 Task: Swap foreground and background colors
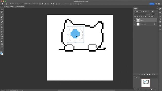(3, 51)
